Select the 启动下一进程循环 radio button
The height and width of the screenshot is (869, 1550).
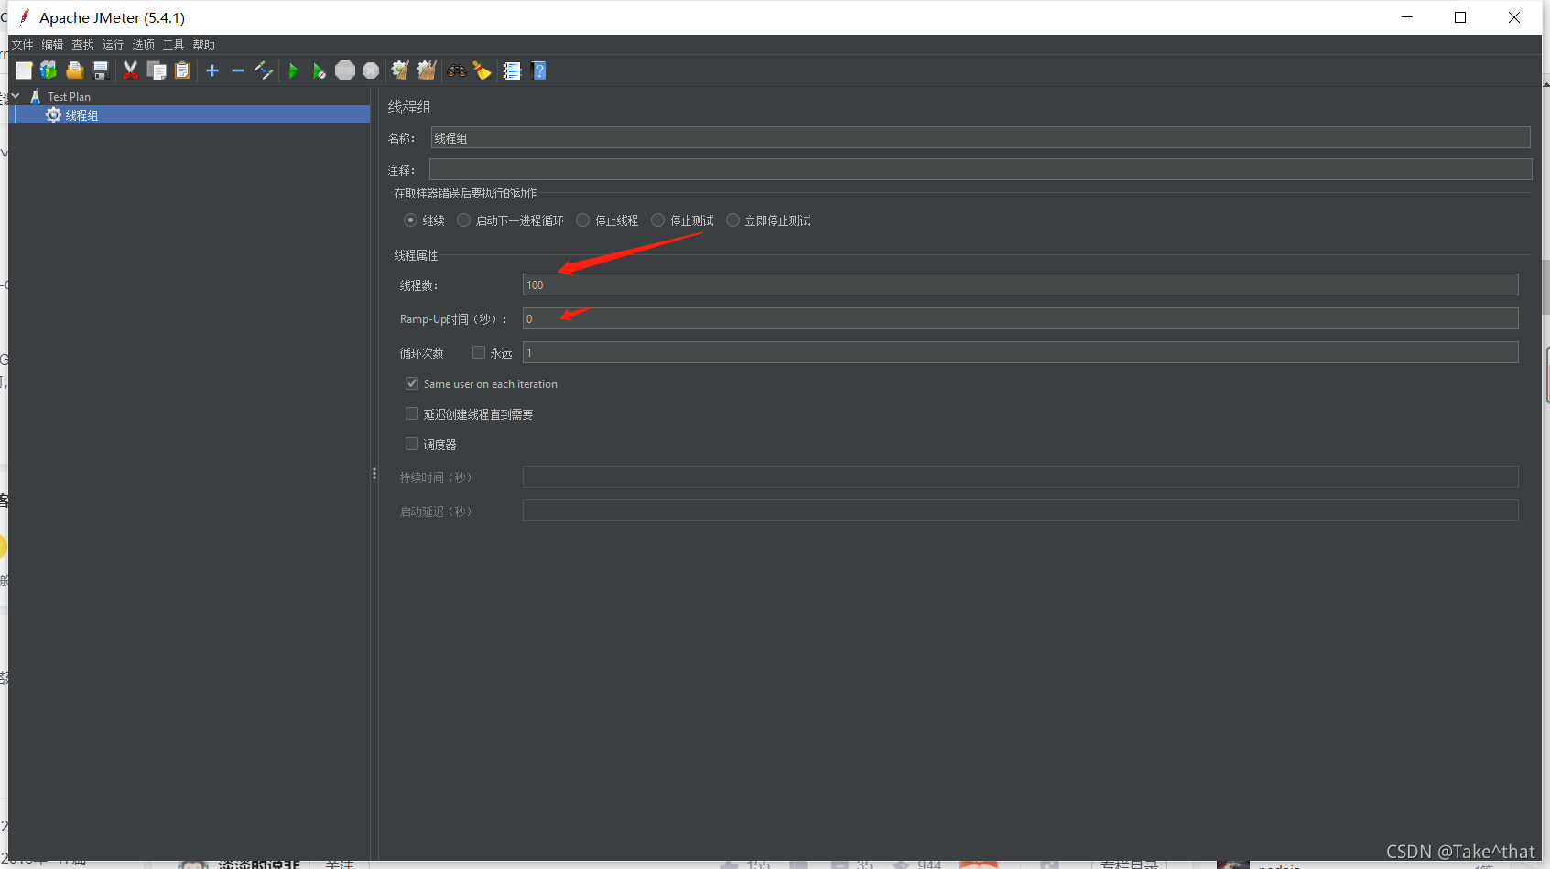pyautogui.click(x=464, y=220)
